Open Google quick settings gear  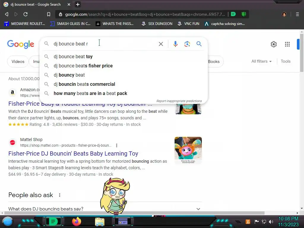(273, 44)
